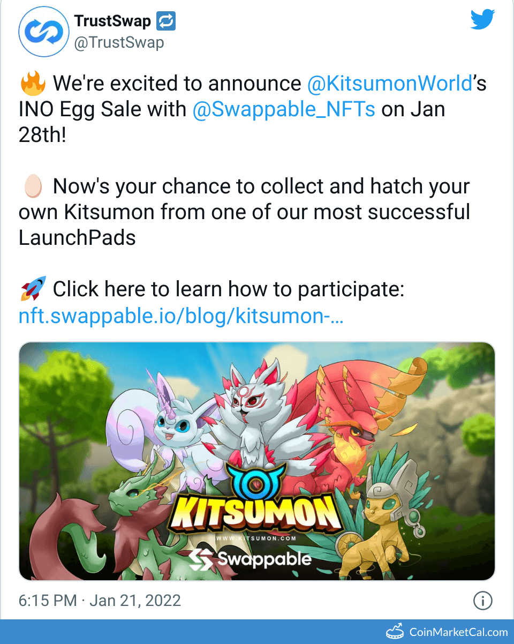Open the @TrustSwap handle
514x644 pixels.
click(x=119, y=42)
